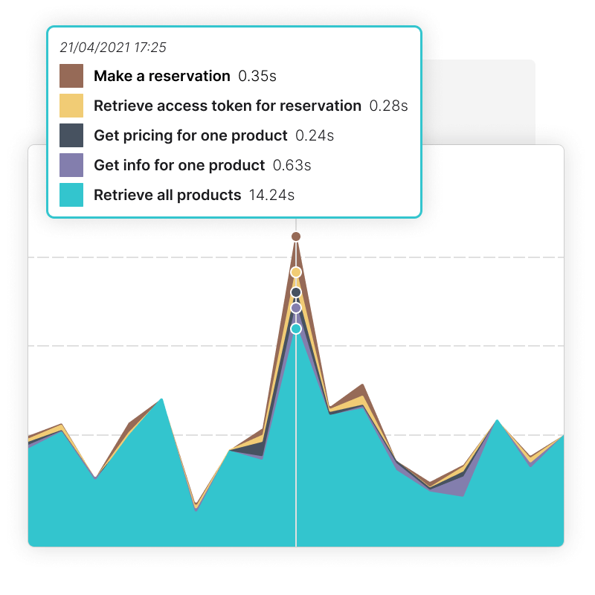This screenshot has width=595, height=595.
Task: Click the teal Retrieve all products swatch
Action: coord(71,195)
